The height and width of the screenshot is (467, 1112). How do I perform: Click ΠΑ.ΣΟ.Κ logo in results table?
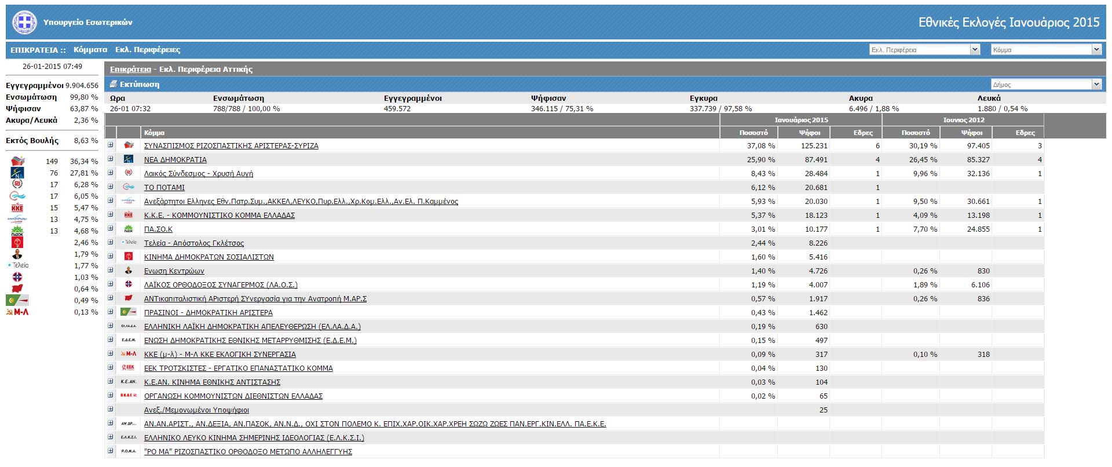(129, 229)
